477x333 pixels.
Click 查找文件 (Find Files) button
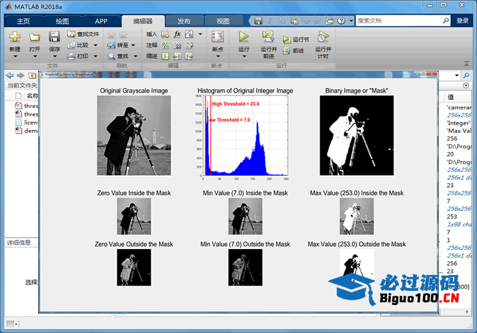coord(83,34)
